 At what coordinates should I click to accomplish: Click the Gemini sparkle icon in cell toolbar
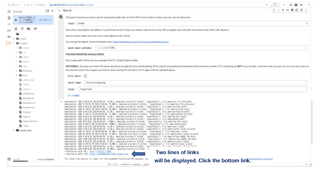[283, 10]
